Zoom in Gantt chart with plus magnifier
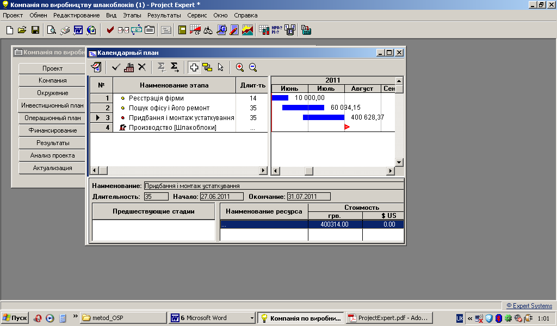 coord(240,67)
